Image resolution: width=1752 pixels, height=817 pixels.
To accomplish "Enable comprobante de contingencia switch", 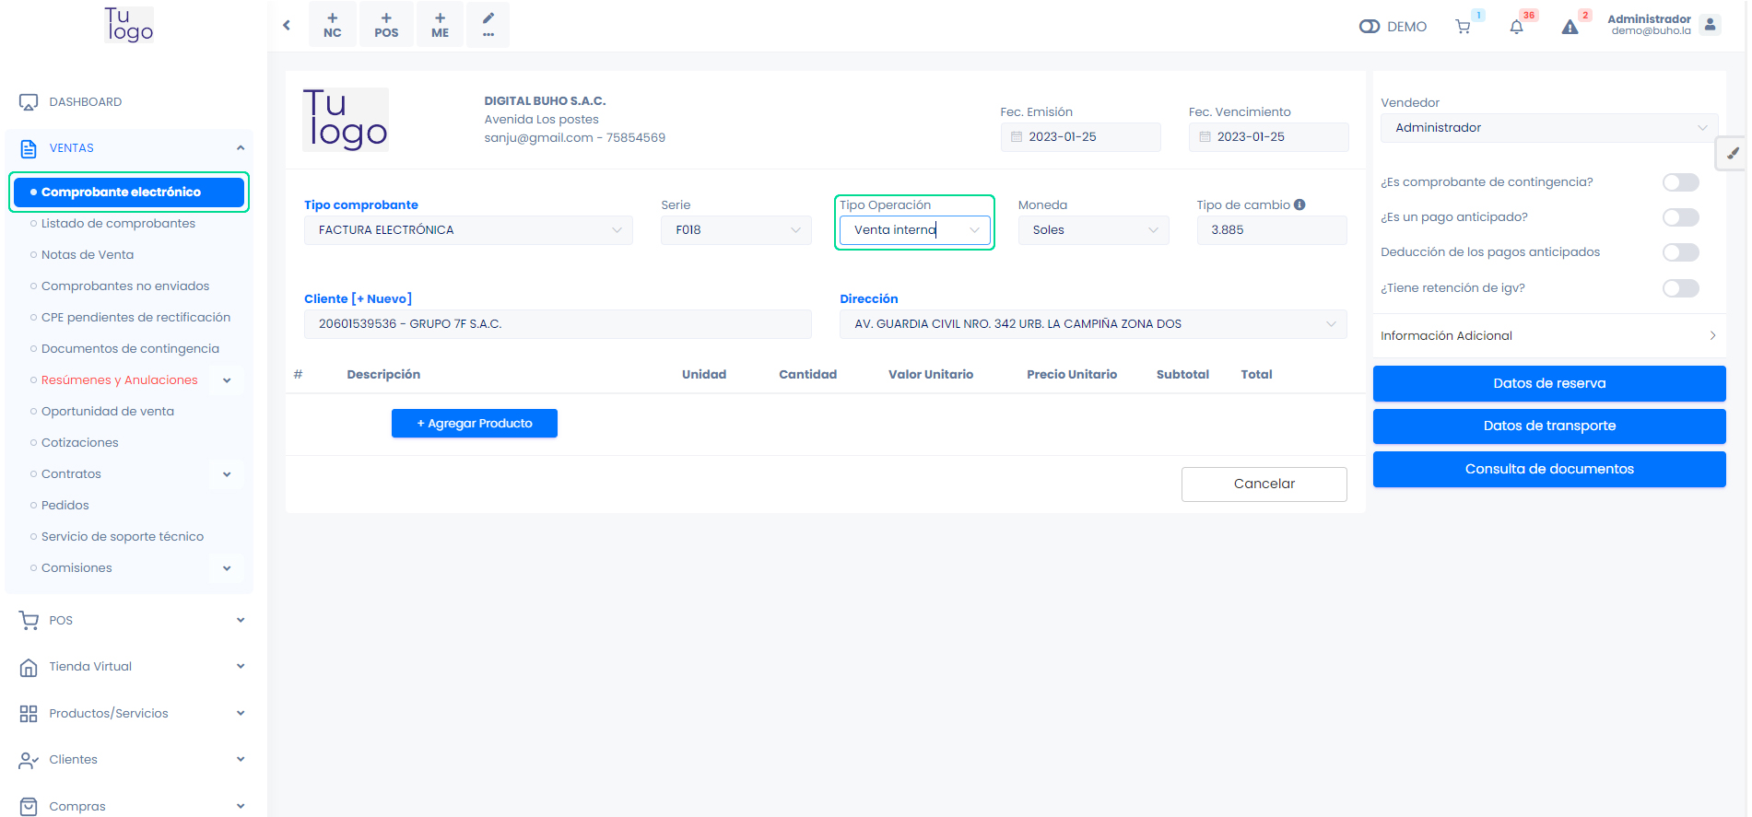I will [x=1680, y=182].
